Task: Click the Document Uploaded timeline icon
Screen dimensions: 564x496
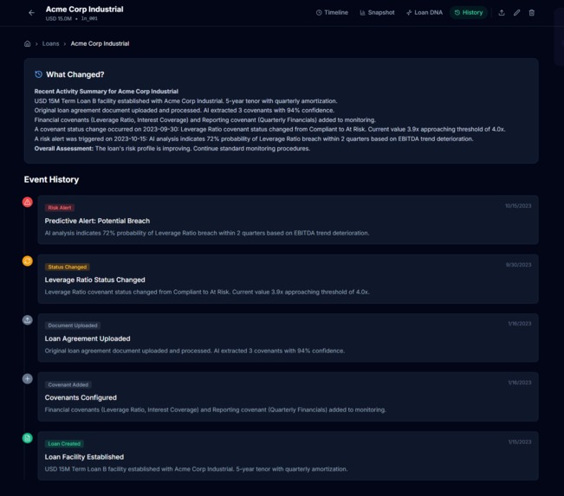Action: click(x=28, y=320)
